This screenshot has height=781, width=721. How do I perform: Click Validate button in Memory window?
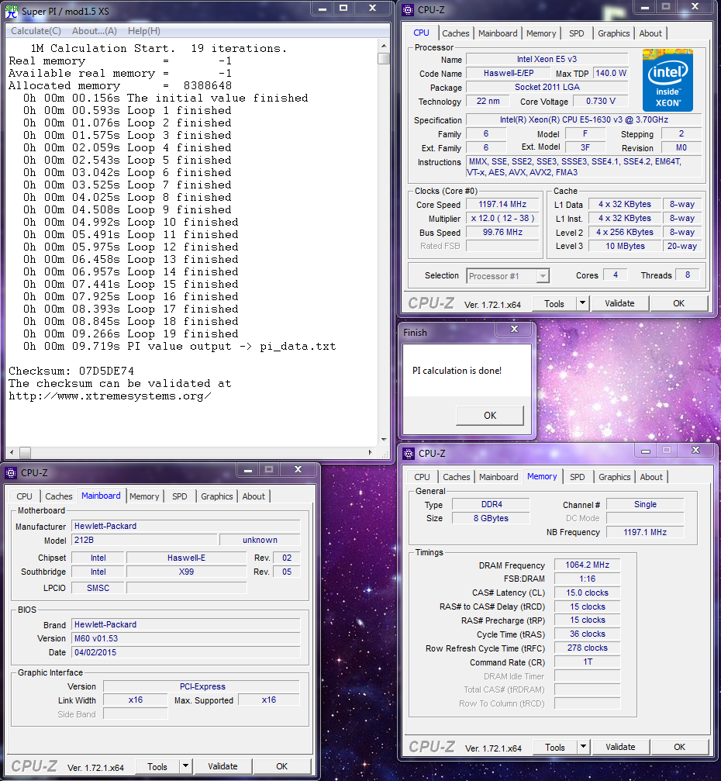620,747
